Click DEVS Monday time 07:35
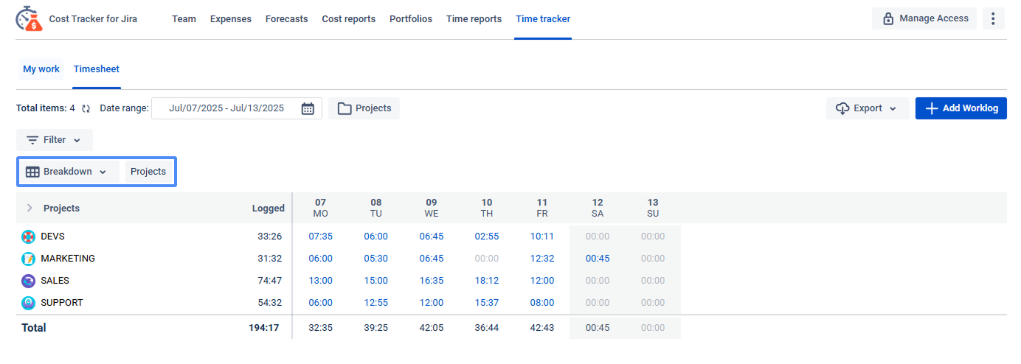The image size is (1021, 364). tap(320, 237)
